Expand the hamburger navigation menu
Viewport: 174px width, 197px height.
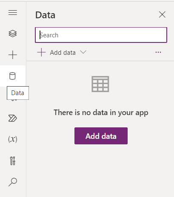pos(13,12)
